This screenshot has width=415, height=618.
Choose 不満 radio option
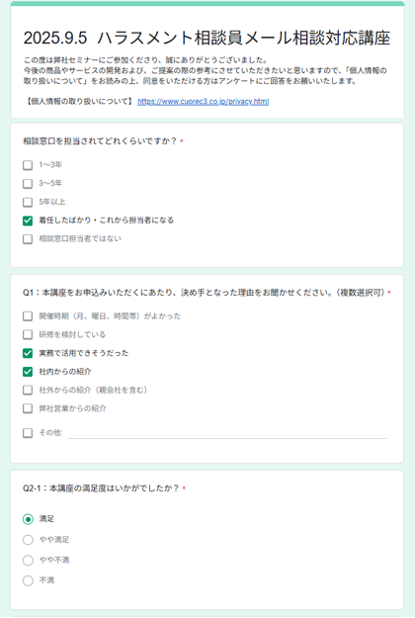[28, 581]
